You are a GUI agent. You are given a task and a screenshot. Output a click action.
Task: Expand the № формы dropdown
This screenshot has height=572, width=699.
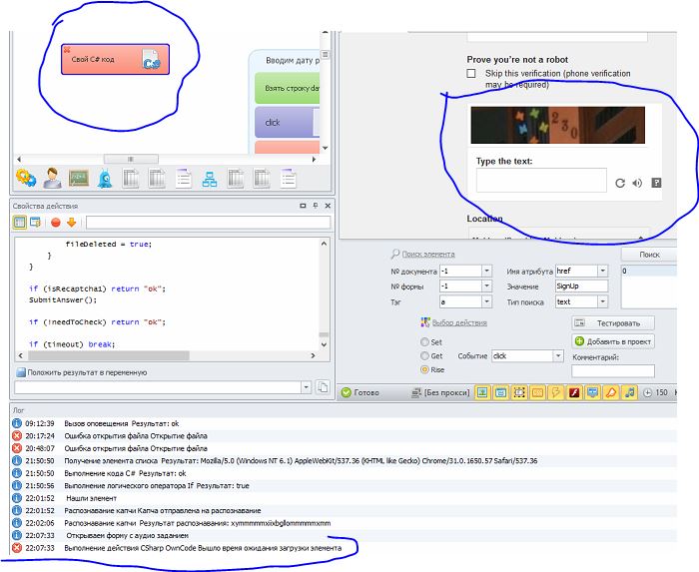(487, 286)
